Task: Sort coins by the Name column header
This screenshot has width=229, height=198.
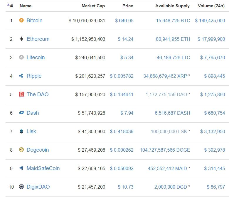Action: (26, 6)
